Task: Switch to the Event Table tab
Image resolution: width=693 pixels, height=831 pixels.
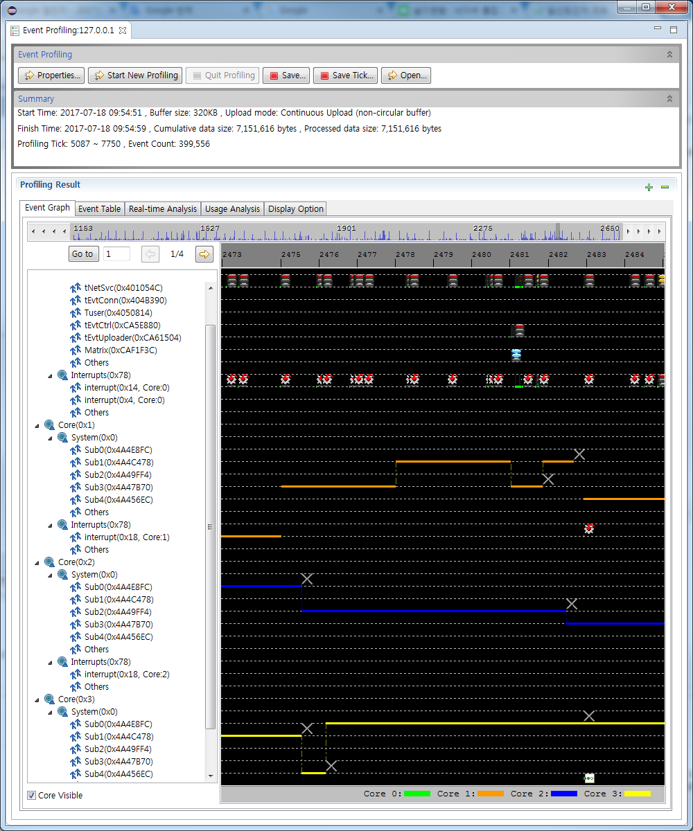Action: click(99, 208)
